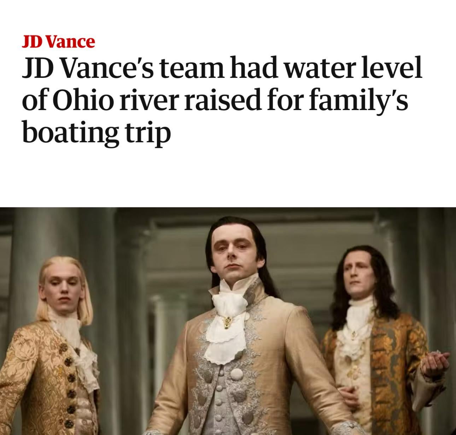Open the red JD Vance topic tag
Screen dimensions: 456x435
pos(58,41)
